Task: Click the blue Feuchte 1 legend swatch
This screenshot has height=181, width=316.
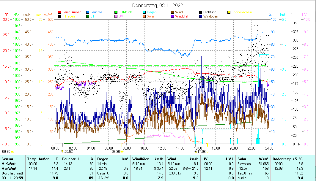Action: click(x=88, y=12)
